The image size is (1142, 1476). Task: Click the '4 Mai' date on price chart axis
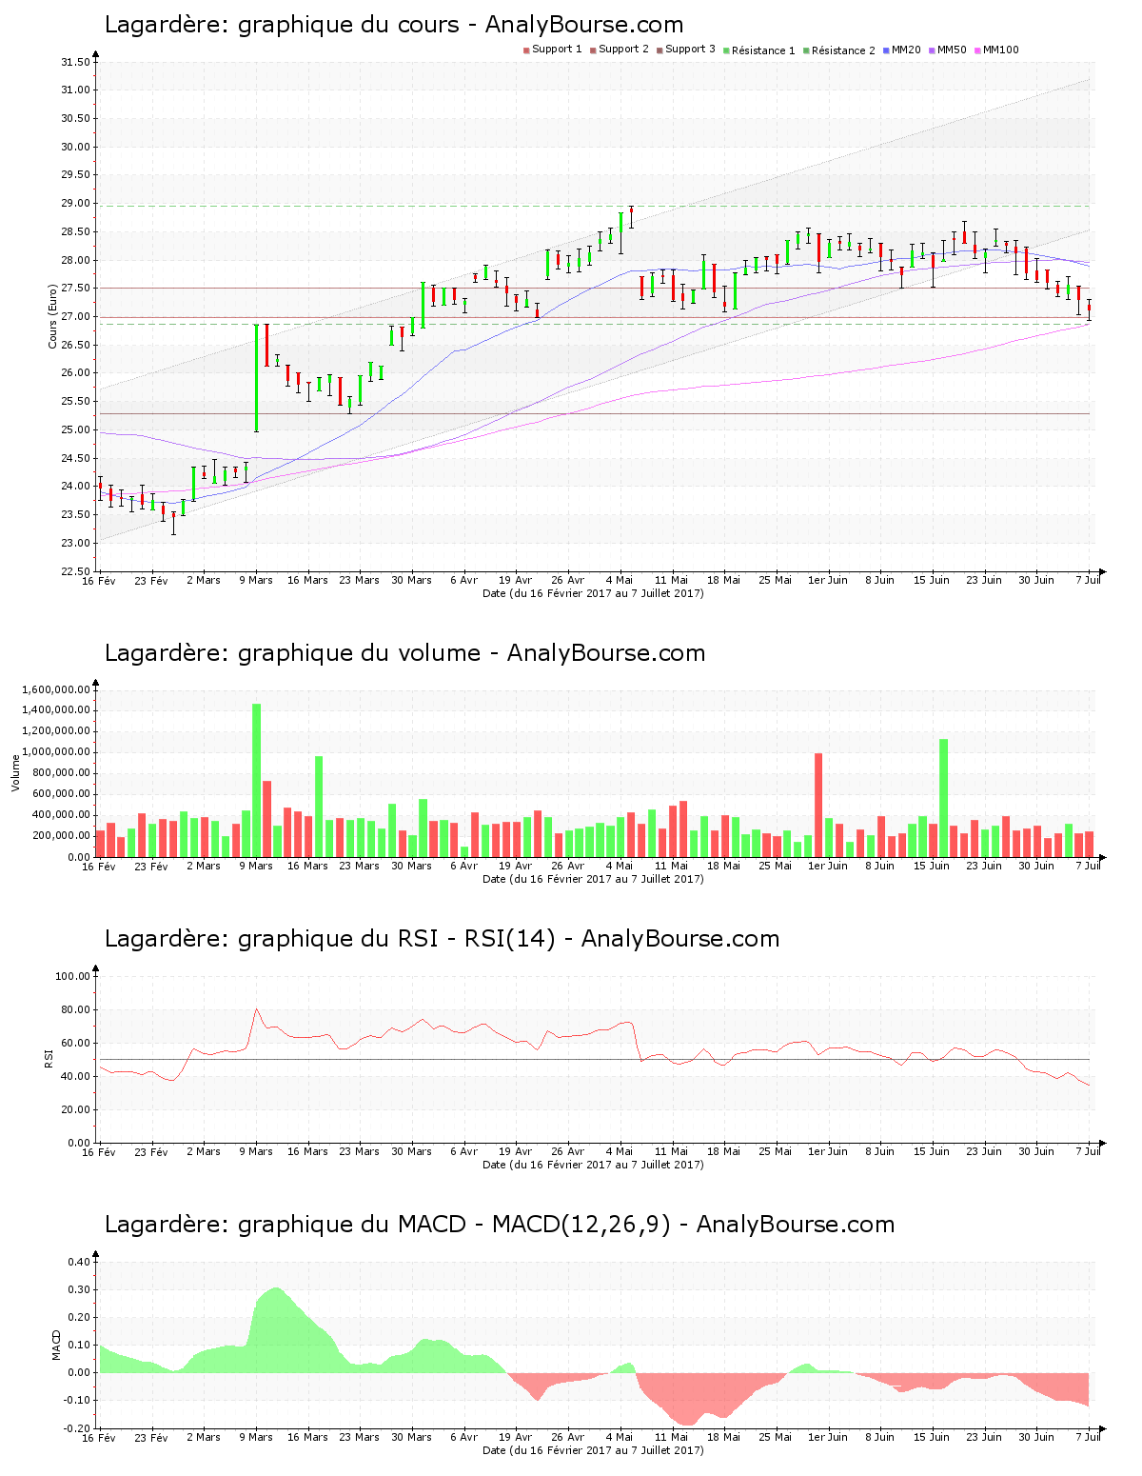(620, 580)
